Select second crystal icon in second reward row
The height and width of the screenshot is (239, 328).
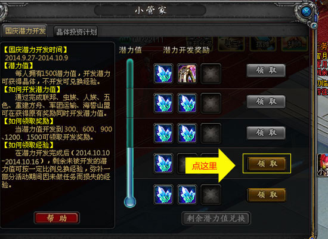pyautogui.click(x=187, y=103)
